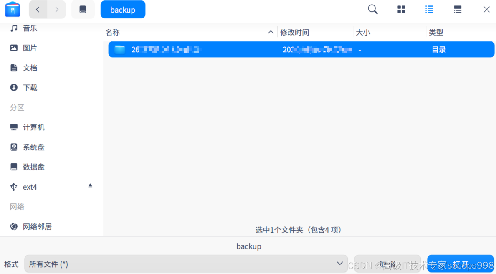The height and width of the screenshot is (274, 496).
Task: Switch to list view mode
Action: [429, 9]
